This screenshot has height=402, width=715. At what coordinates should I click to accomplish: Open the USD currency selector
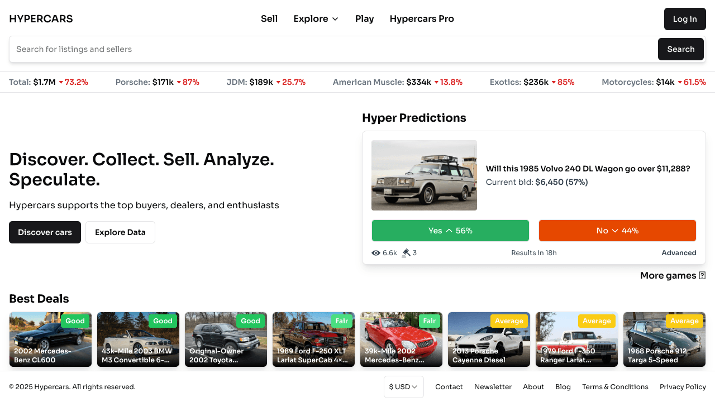click(x=403, y=386)
